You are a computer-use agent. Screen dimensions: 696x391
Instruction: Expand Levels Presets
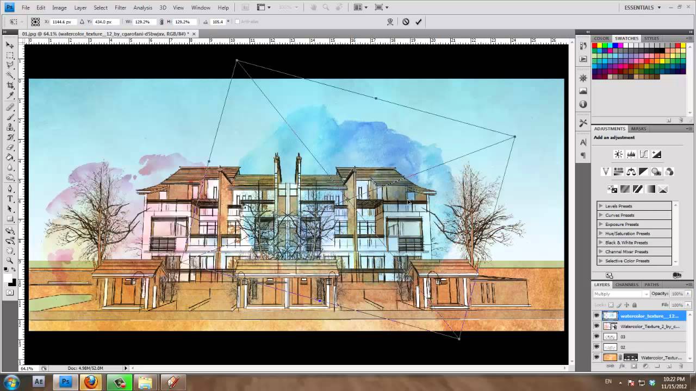click(x=600, y=206)
